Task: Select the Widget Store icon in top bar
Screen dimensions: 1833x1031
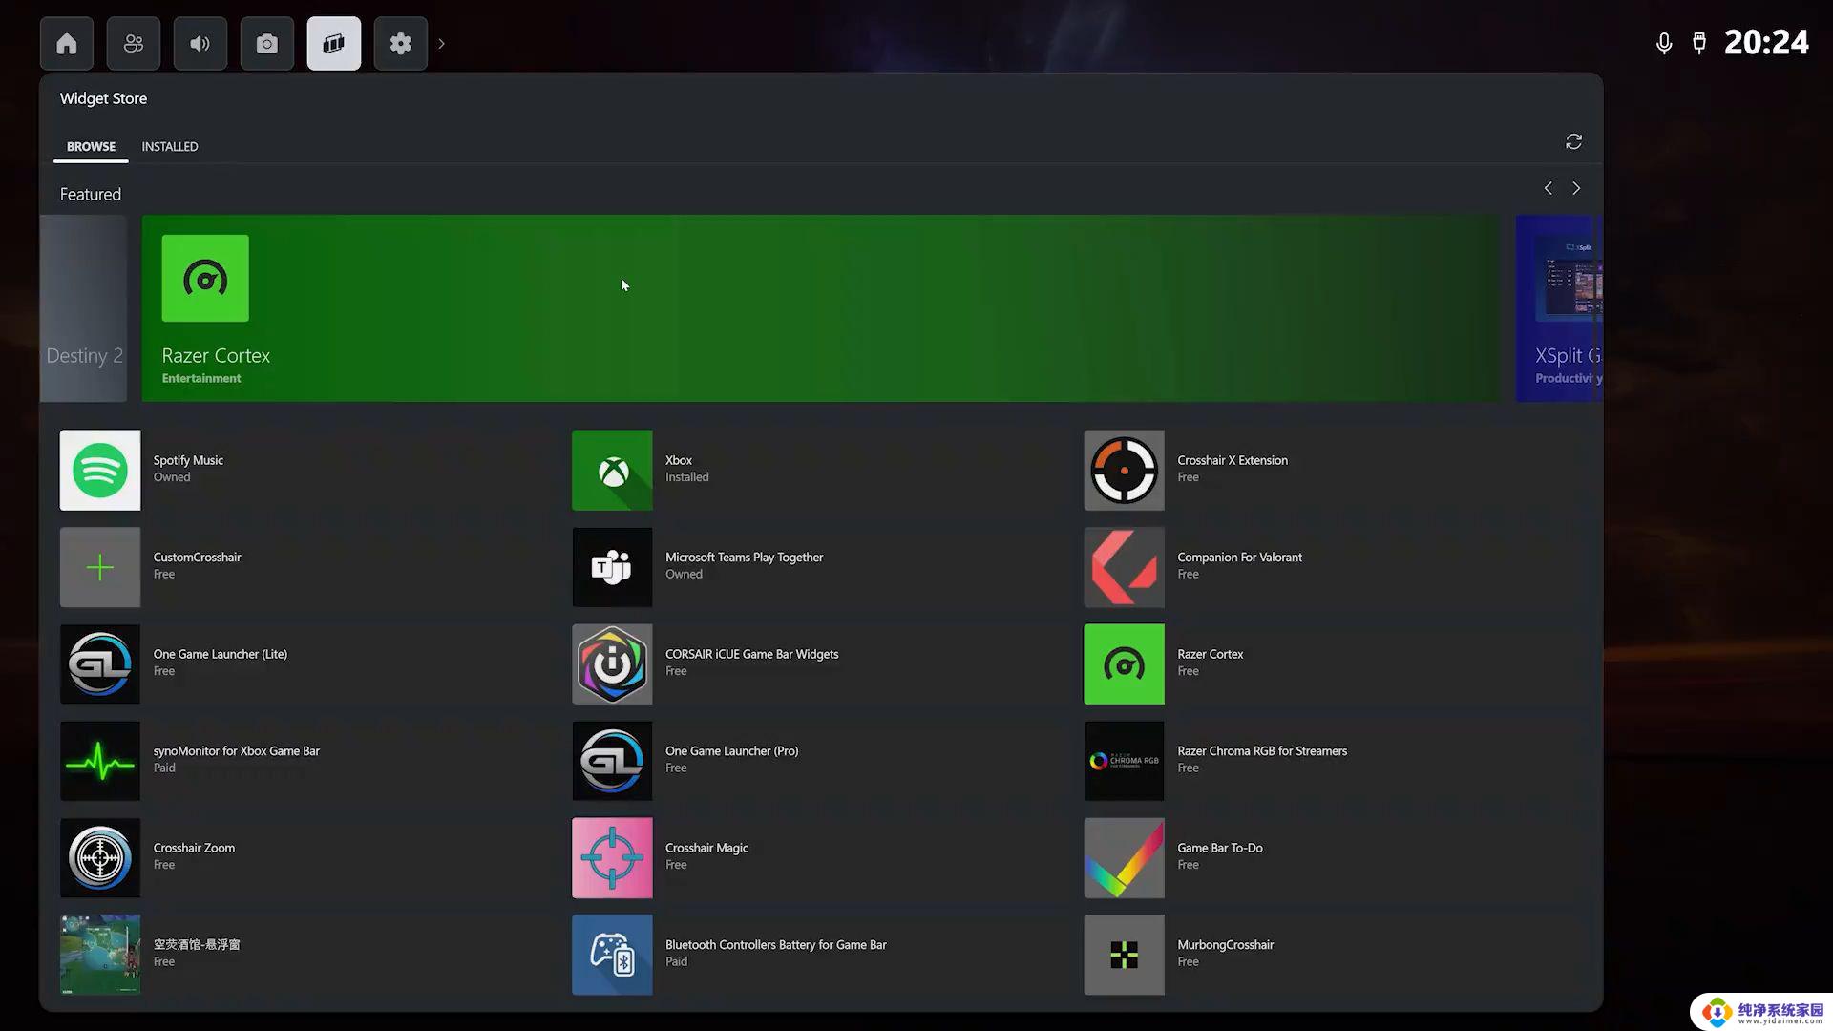Action: [334, 43]
